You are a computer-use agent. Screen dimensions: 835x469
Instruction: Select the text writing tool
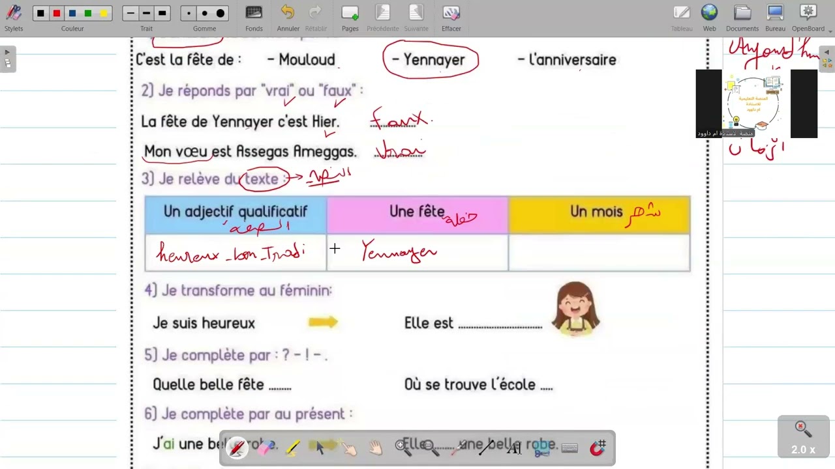coord(514,448)
